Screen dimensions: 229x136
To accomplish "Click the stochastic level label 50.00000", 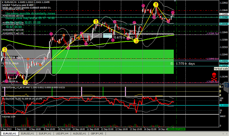I will [224, 105].
